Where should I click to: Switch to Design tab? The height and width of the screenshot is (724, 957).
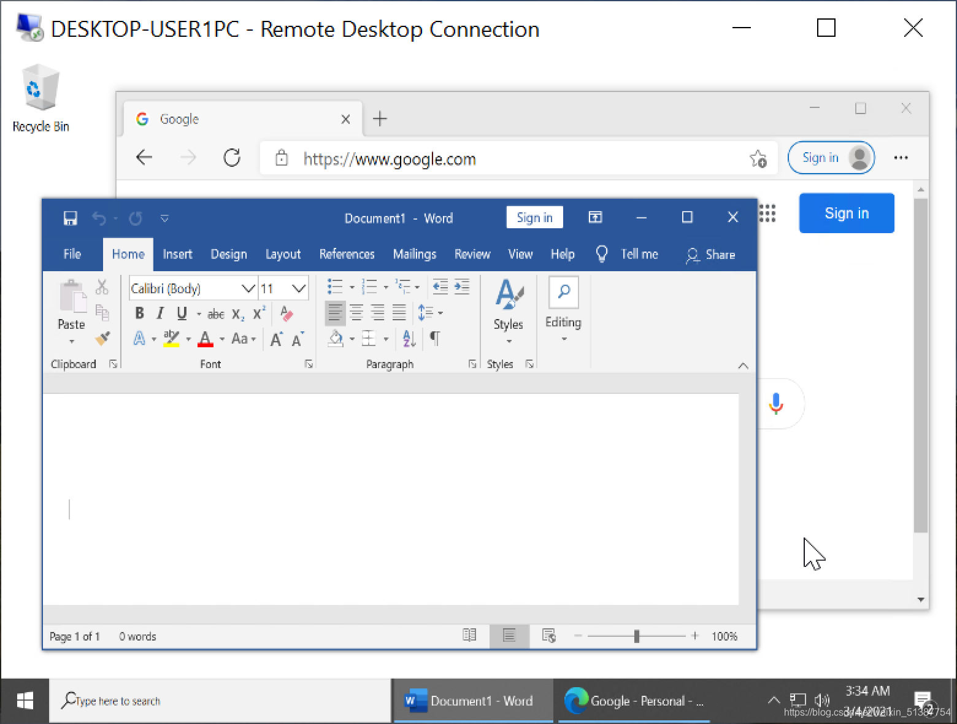229,254
